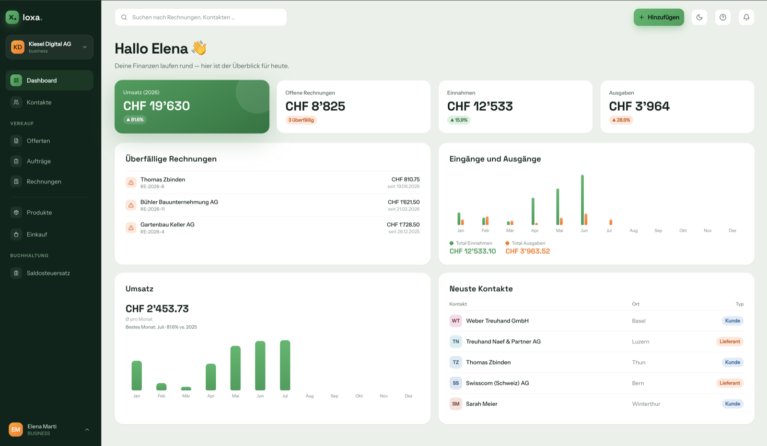
Task: Click the Kontakte people icon
Action: pos(16,103)
